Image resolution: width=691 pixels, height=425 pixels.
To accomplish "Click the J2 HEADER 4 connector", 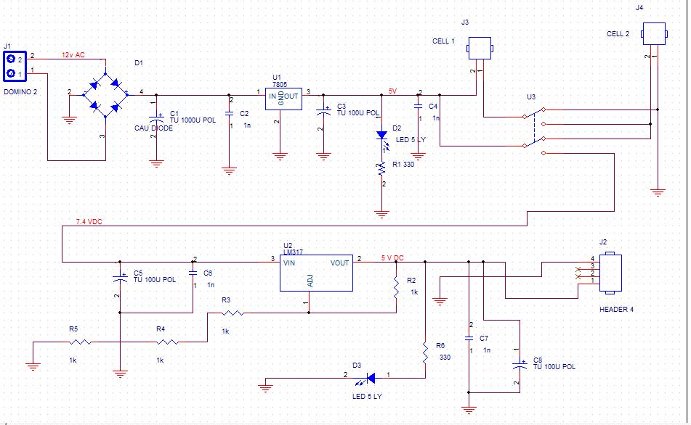I will [x=610, y=273].
